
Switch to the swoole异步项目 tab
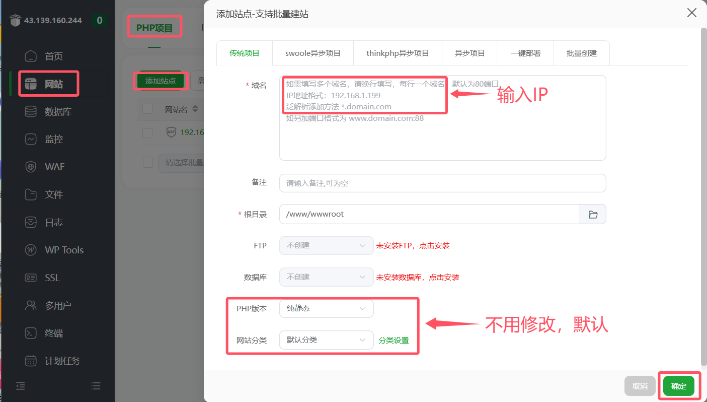(312, 52)
